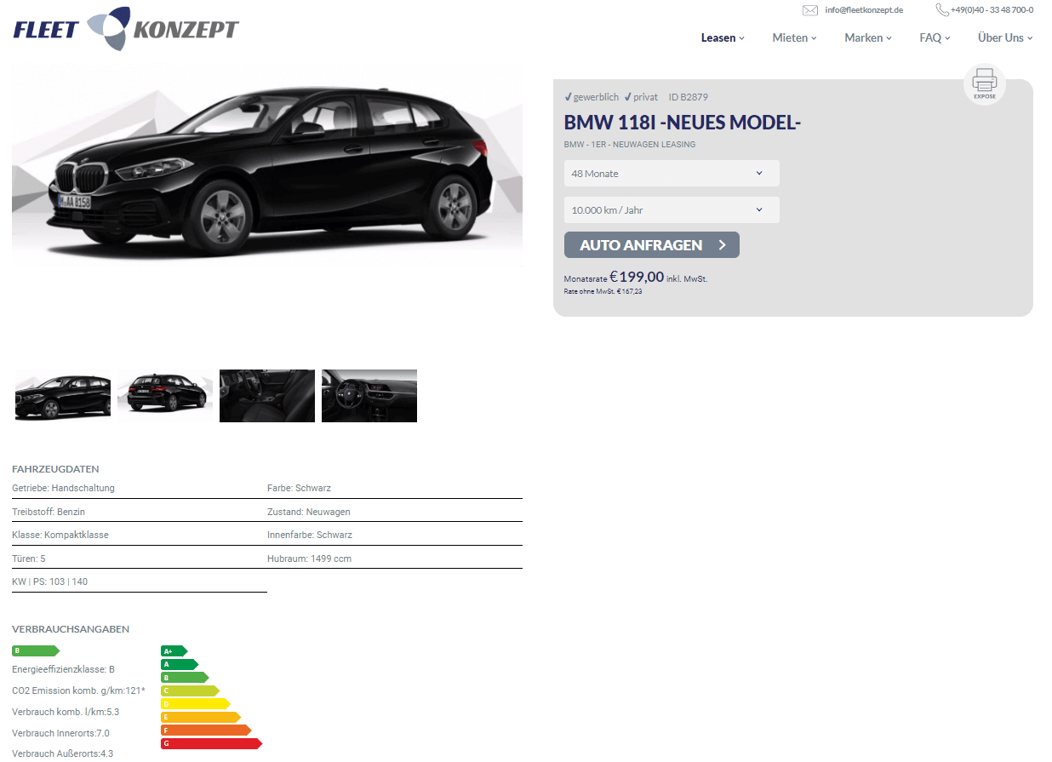Click 'CO2 Emission komb. g/km:121*' text

[x=78, y=690]
